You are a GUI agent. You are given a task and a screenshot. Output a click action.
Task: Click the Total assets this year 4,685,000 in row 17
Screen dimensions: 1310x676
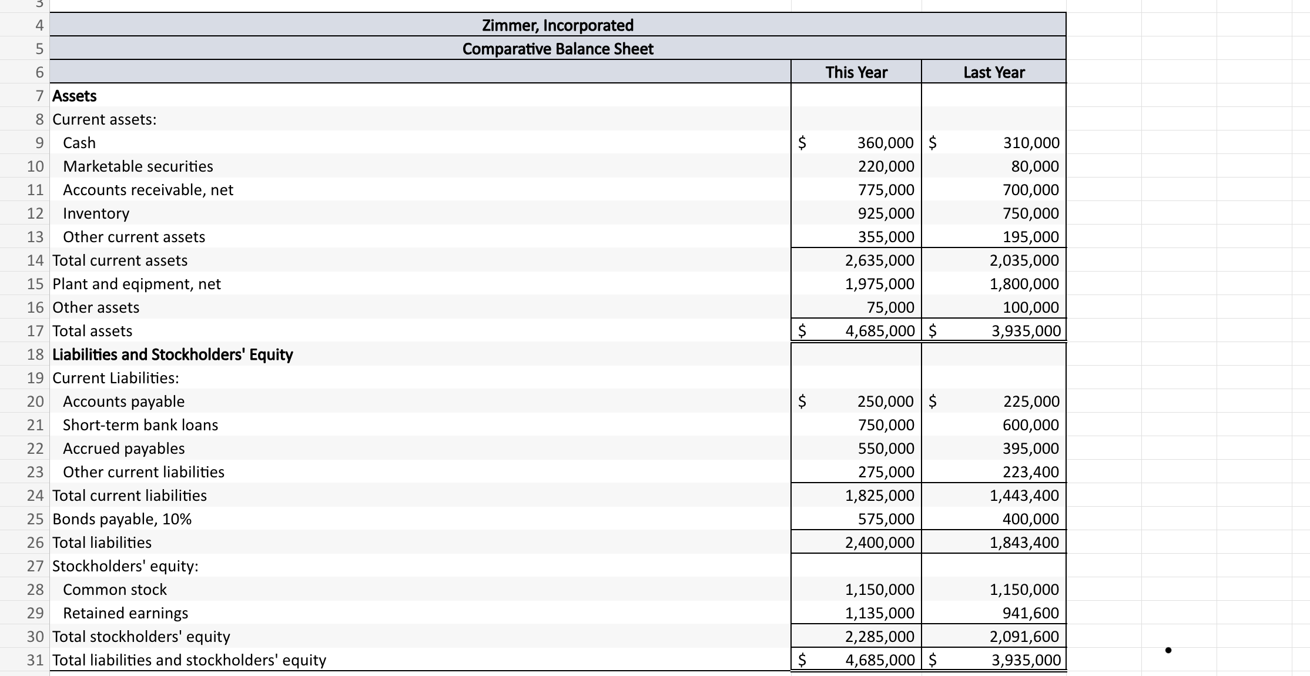click(x=879, y=331)
